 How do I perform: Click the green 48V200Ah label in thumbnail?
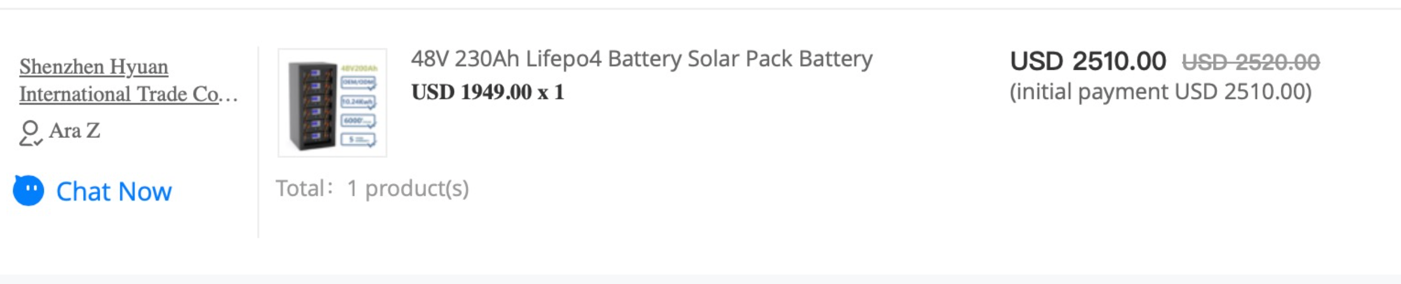[x=359, y=68]
